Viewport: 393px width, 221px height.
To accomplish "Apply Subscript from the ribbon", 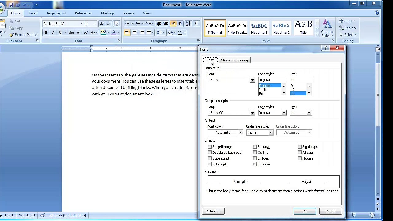I will pos(79,33).
